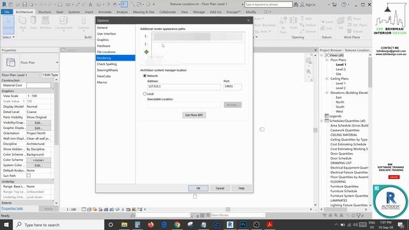Collapse the Schedules/Quantities (all) node
The image size is (409, 230).
pos(322,121)
